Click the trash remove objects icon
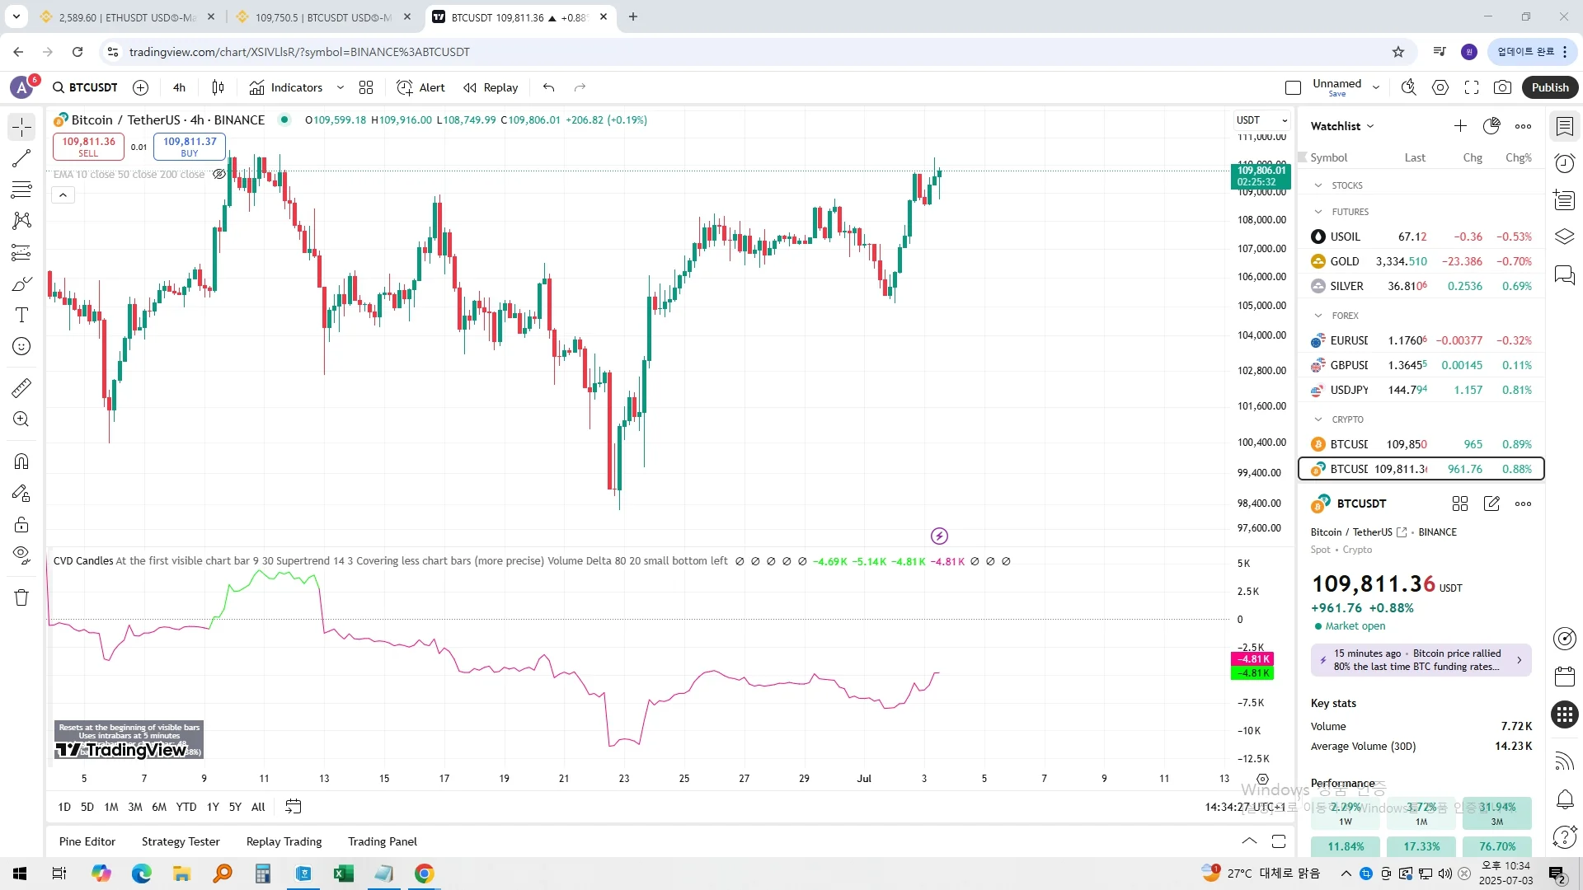The width and height of the screenshot is (1583, 890). click(21, 597)
